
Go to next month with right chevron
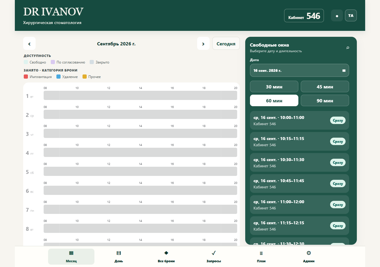203,44
